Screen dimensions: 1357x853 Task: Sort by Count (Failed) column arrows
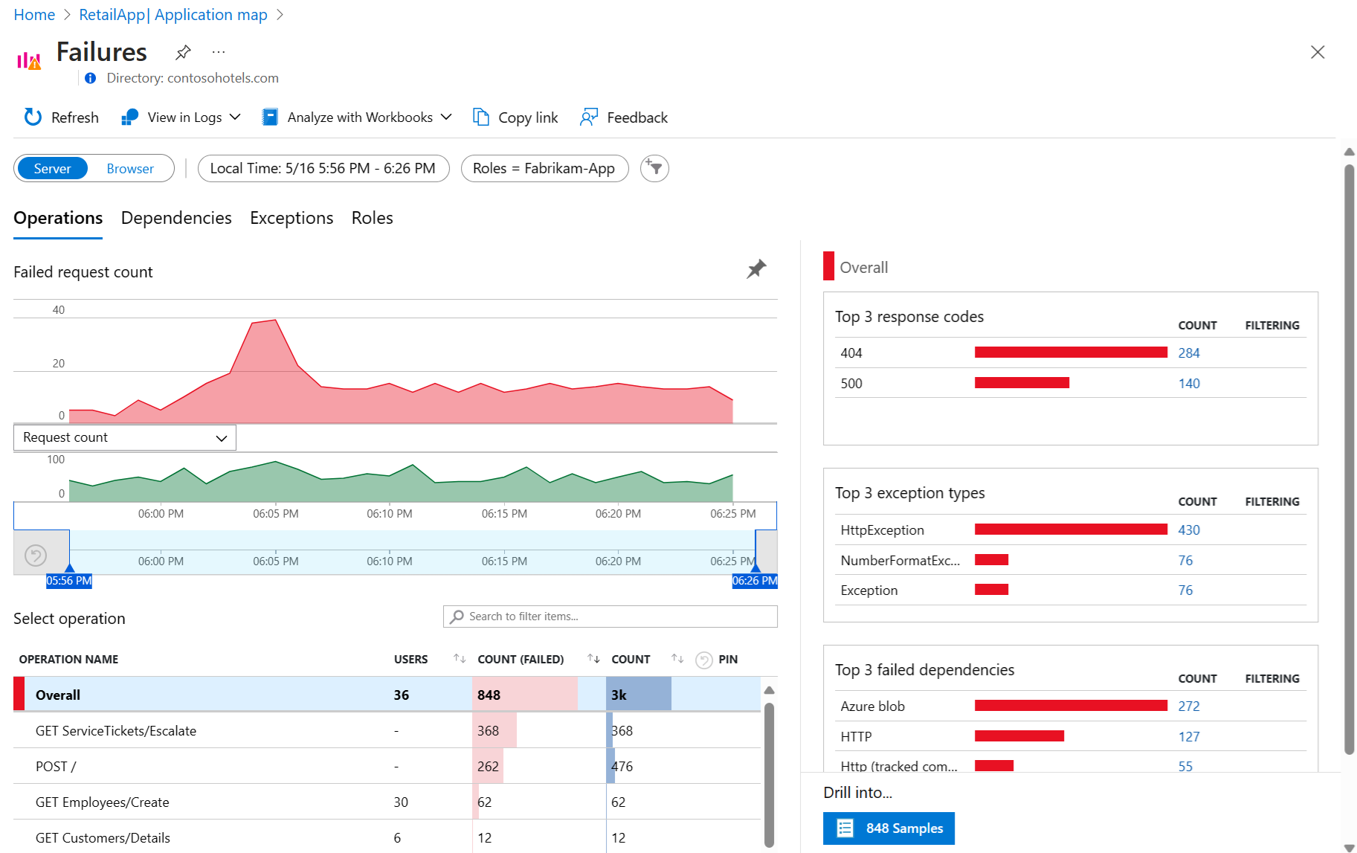[x=593, y=659]
